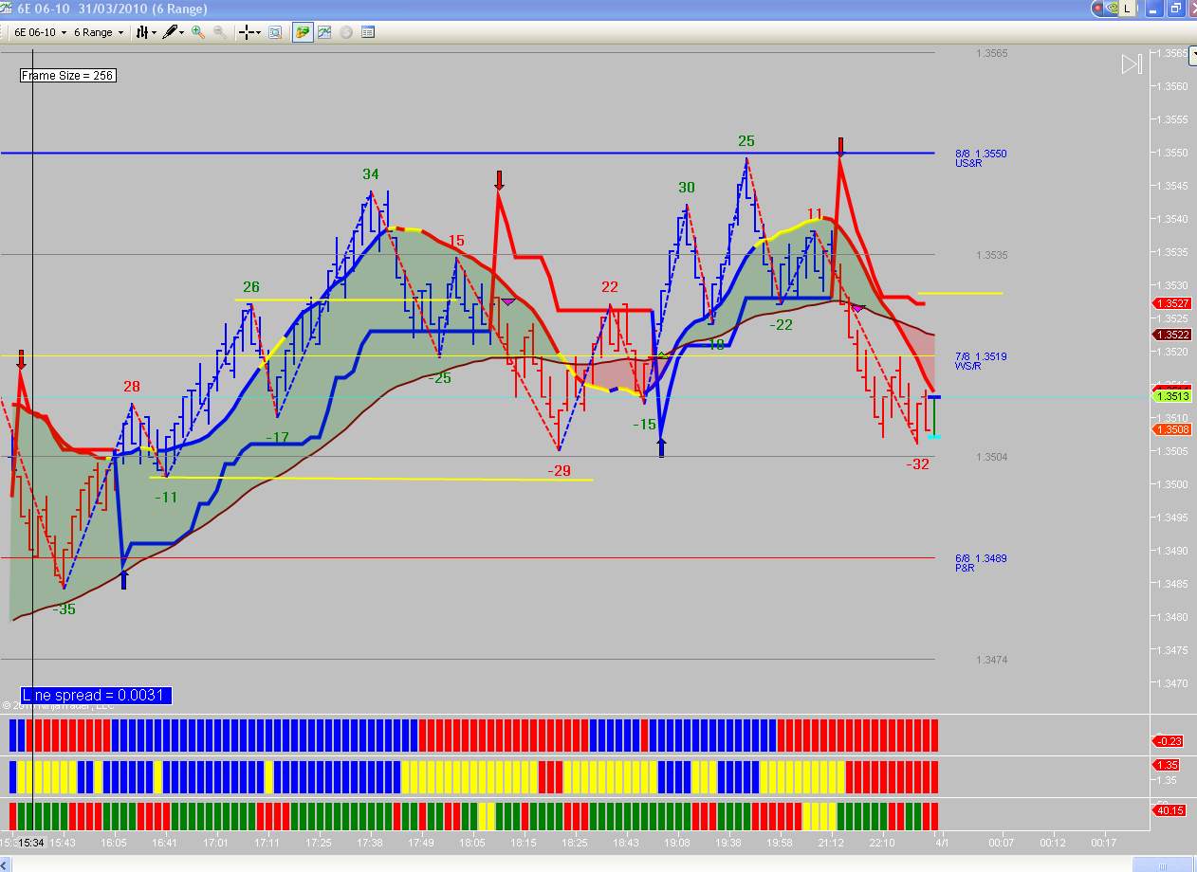Click the green swing label -17
The height and width of the screenshot is (872, 1197).
click(277, 437)
